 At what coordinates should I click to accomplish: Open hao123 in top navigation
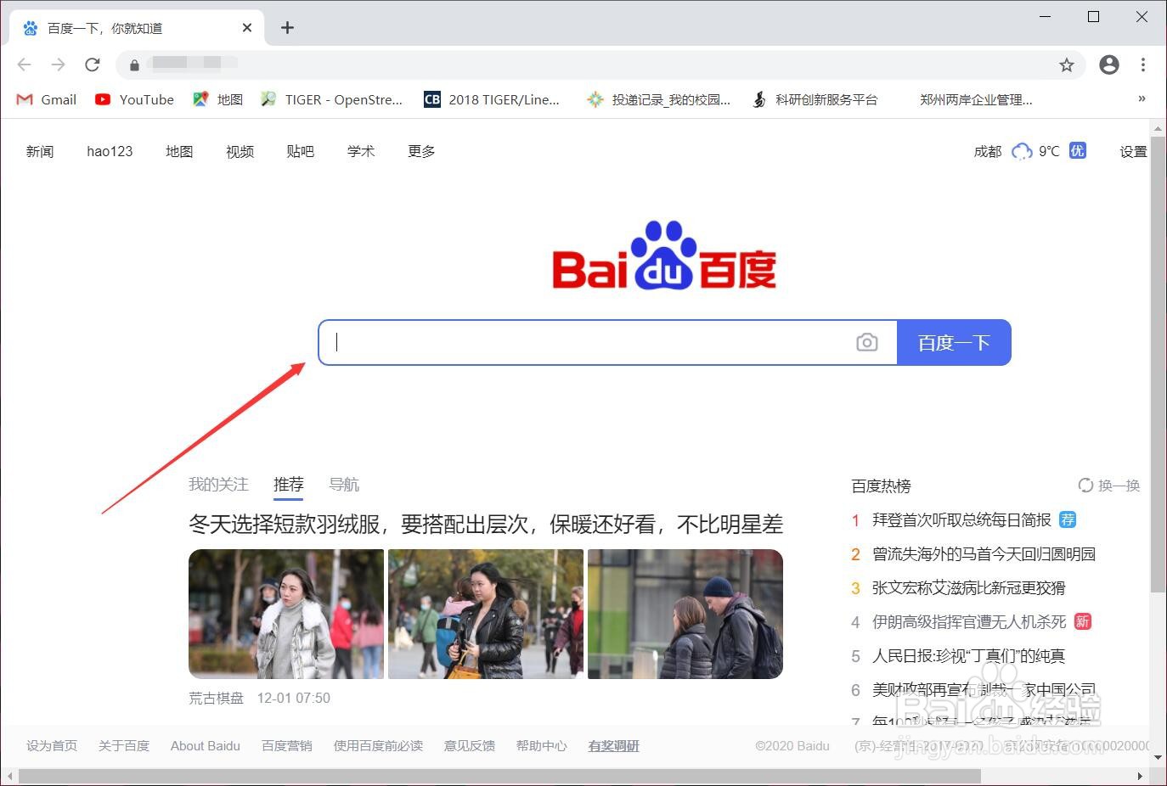pos(110,151)
